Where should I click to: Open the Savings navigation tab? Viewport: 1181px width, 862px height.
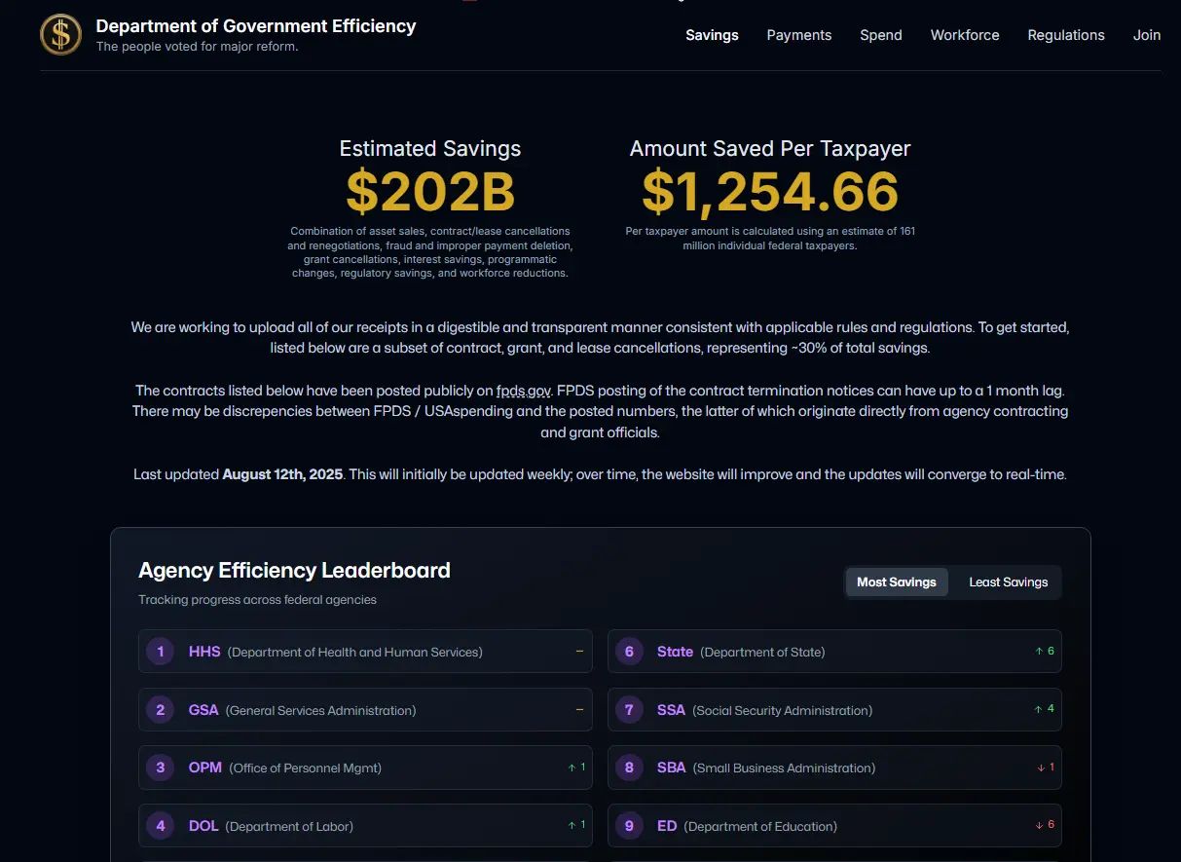pos(712,35)
